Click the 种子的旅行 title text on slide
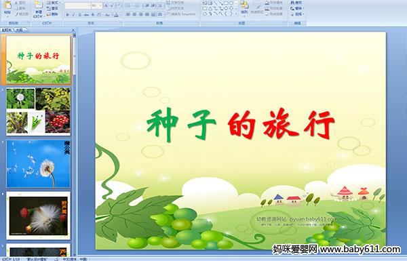Viewport: 407px width, 261px height. (241, 125)
